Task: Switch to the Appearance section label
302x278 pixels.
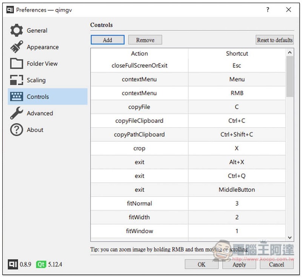Action: (x=43, y=47)
